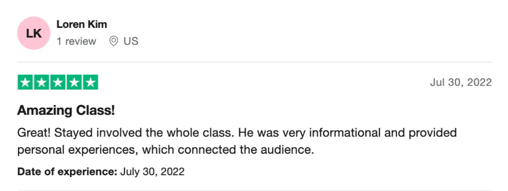
Task: Click the divider line below reviewer info
Action: coord(255,62)
